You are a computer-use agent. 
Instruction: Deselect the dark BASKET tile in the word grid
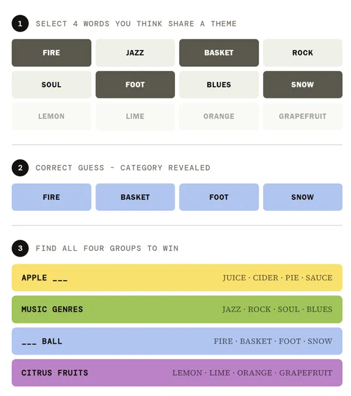(219, 53)
